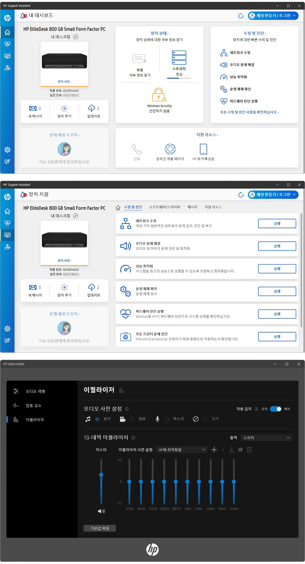Viewport: 305px width, 564px height.
Task: Switch to 지원 리소스 tab in 장치 지원 window
Action: tap(213, 207)
